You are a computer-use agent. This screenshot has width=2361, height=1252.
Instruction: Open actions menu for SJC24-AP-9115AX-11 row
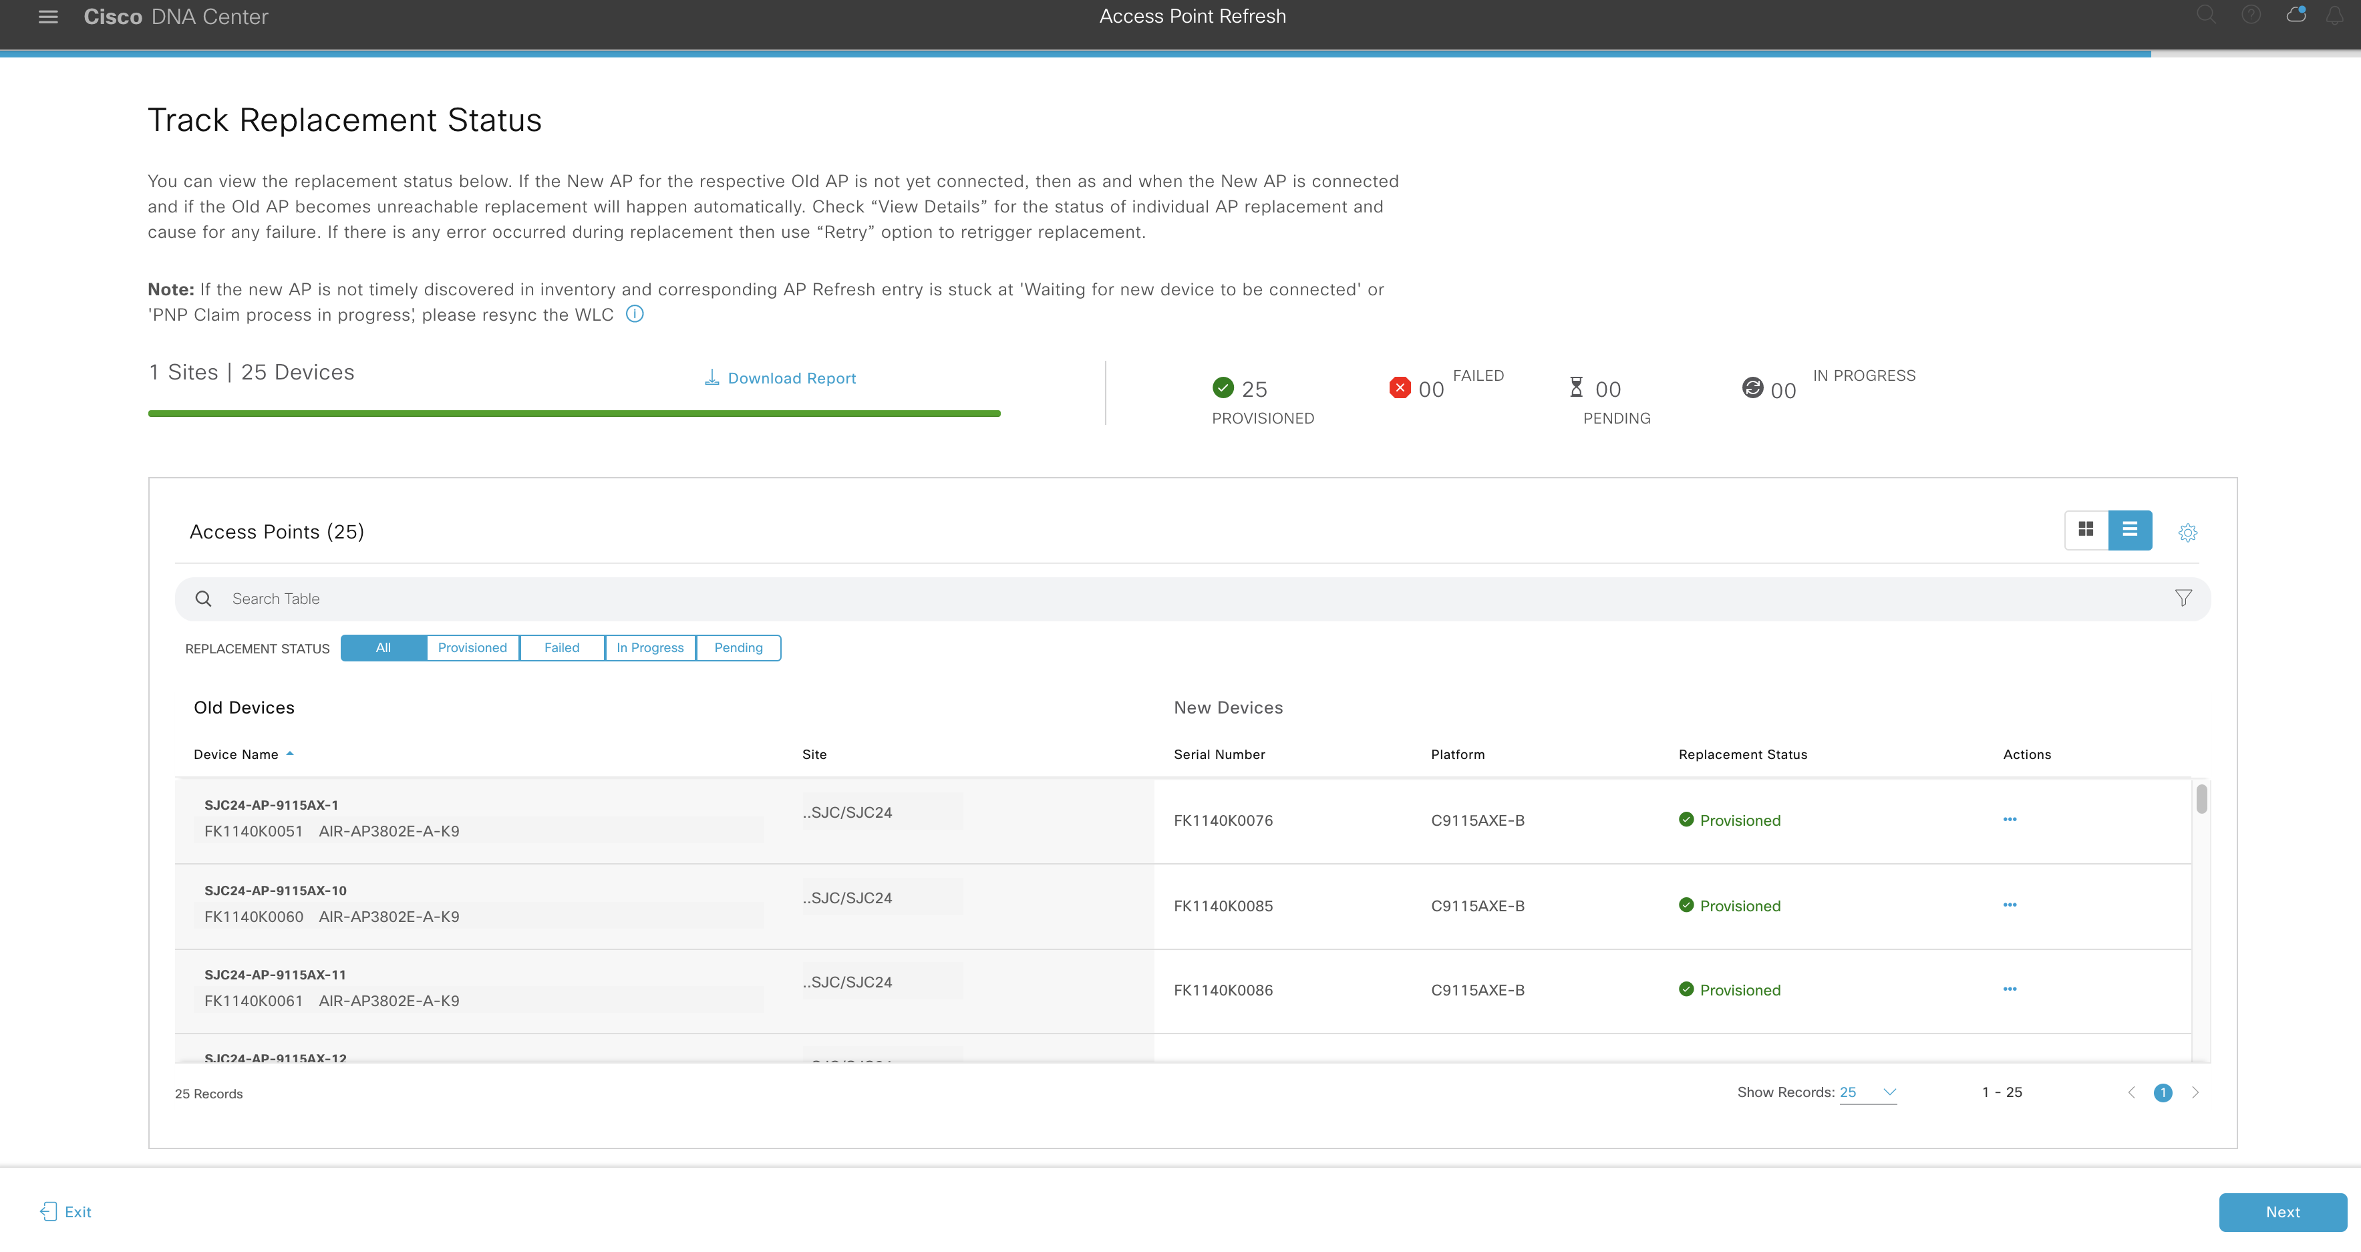click(x=2009, y=989)
